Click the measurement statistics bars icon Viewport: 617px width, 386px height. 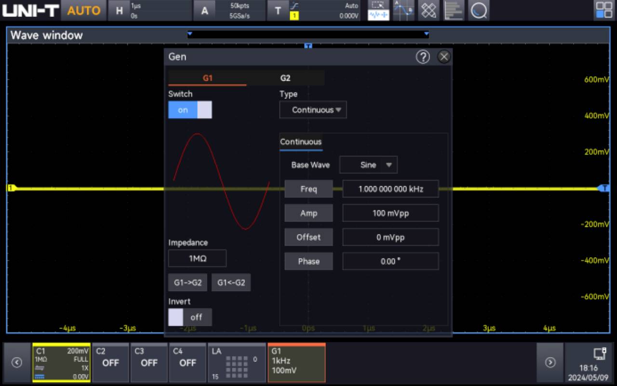point(454,10)
